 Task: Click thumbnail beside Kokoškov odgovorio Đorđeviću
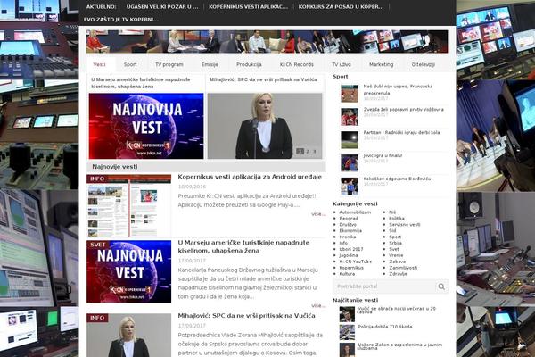pyautogui.click(x=350, y=186)
